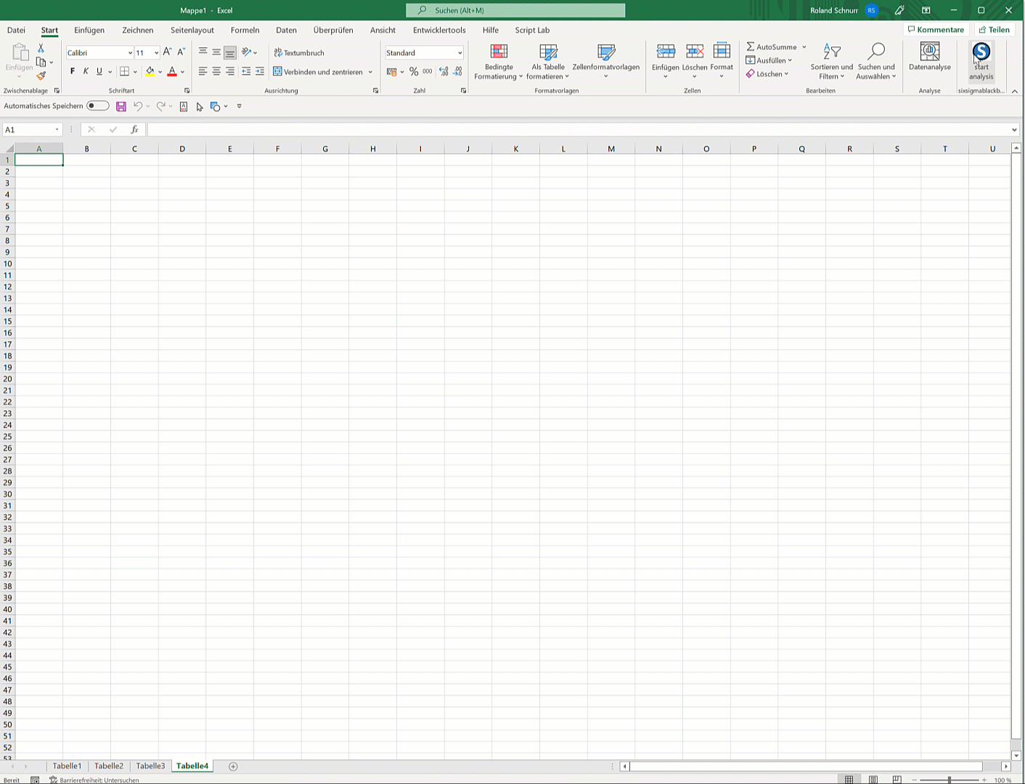Viewport: 1025px width, 784px height.
Task: Click the yellow fill color swatch
Action: tap(150, 75)
